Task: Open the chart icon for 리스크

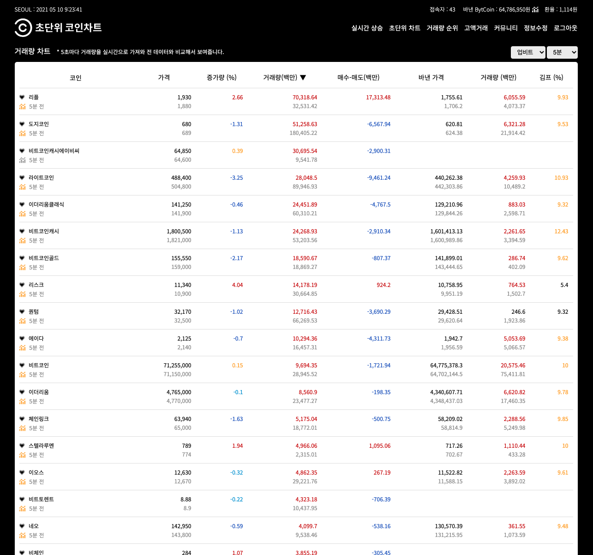Action: click(22, 294)
